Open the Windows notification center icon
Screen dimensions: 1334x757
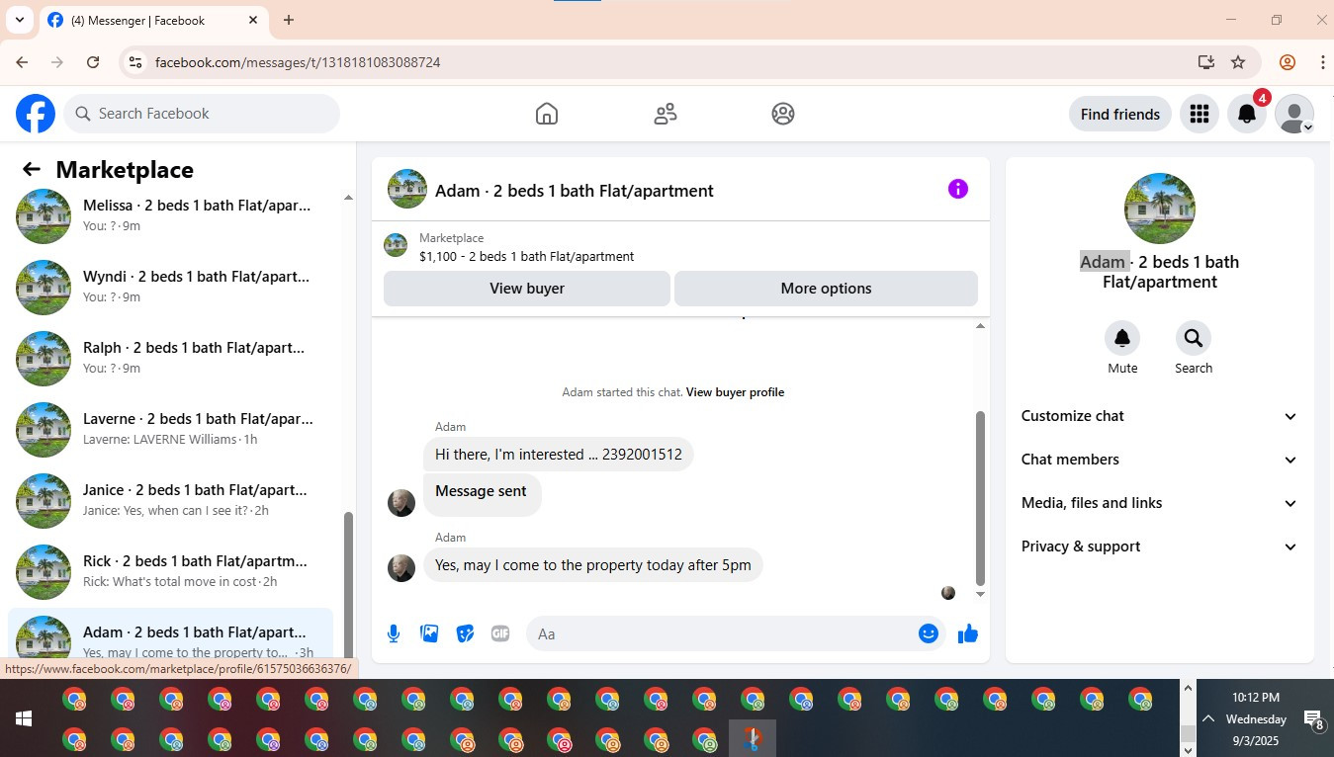1314,719
